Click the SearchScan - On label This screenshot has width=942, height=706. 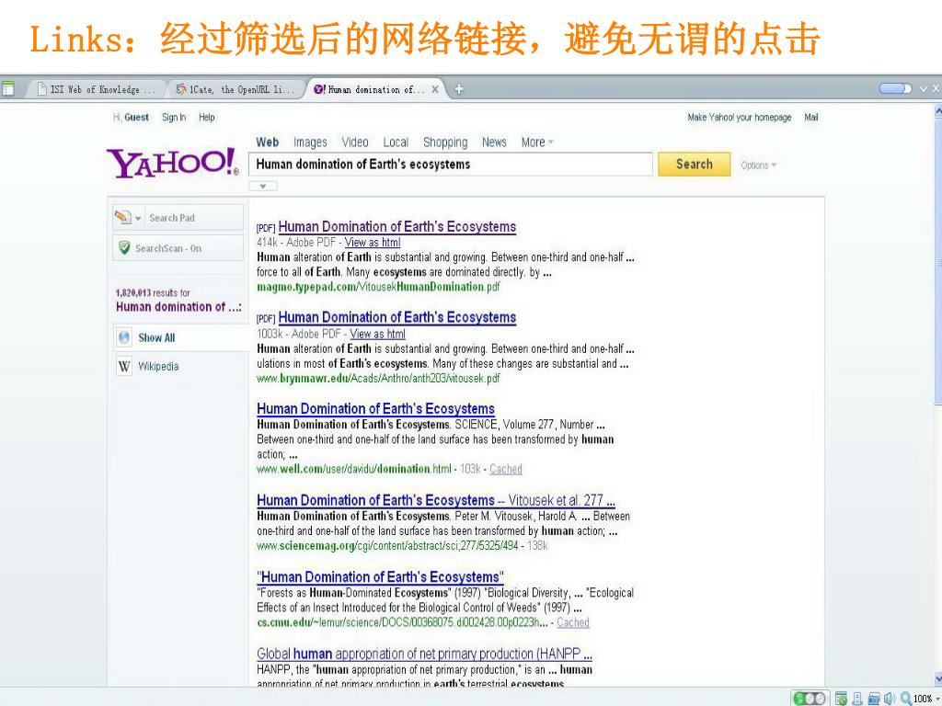pos(168,248)
